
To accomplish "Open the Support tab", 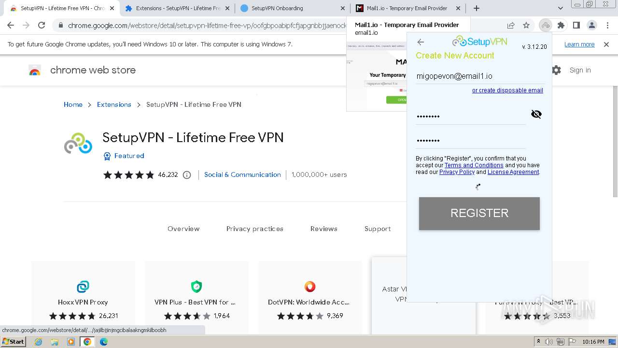I will tap(378, 229).
